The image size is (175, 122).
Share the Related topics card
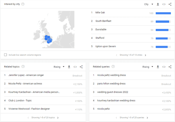[81, 67]
